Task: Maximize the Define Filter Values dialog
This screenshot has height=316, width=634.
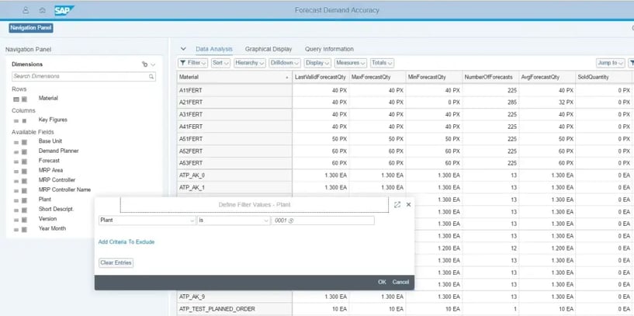Action: (397, 205)
